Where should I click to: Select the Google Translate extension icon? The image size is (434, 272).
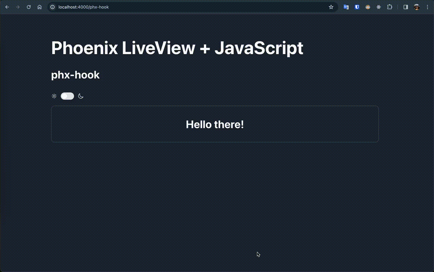pyautogui.click(x=346, y=7)
